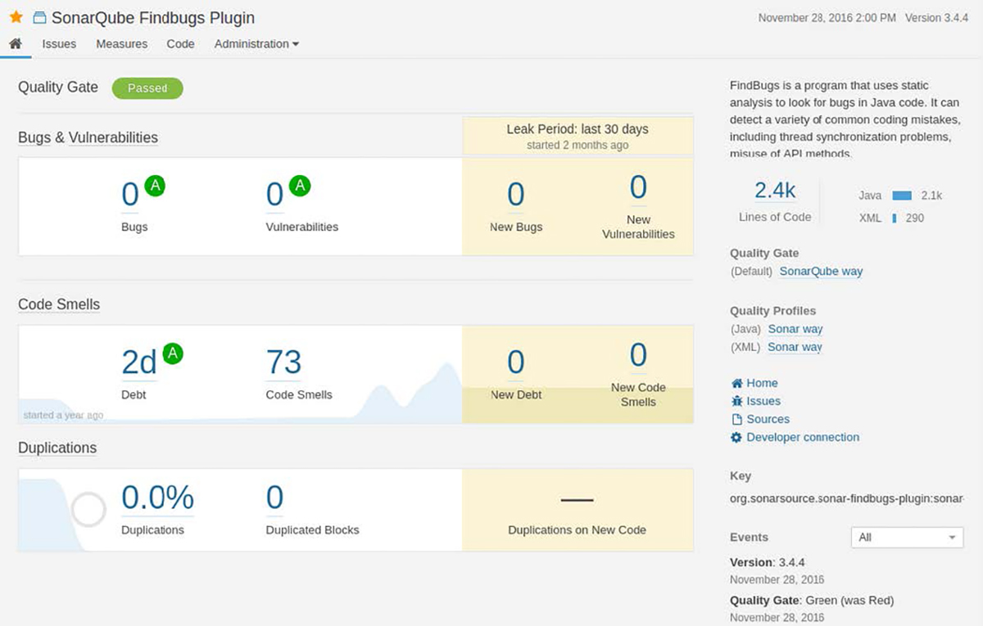
Task: Open the 0 Bugs count
Action: 130,195
